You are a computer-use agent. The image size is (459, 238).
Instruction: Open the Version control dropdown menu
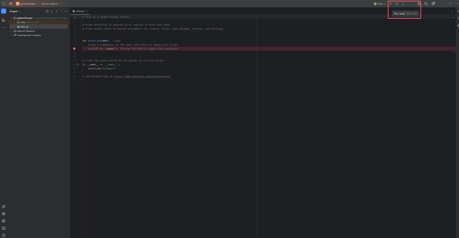tap(51, 4)
